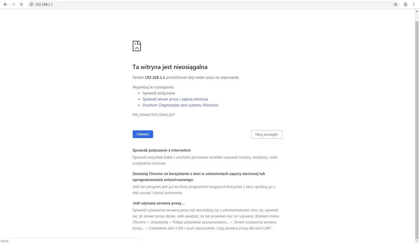The width and height of the screenshot is (419, 243).
Task: Click the 'Jeśli używasz serwera proxy…' heading
Action: [x=159, y=203]
